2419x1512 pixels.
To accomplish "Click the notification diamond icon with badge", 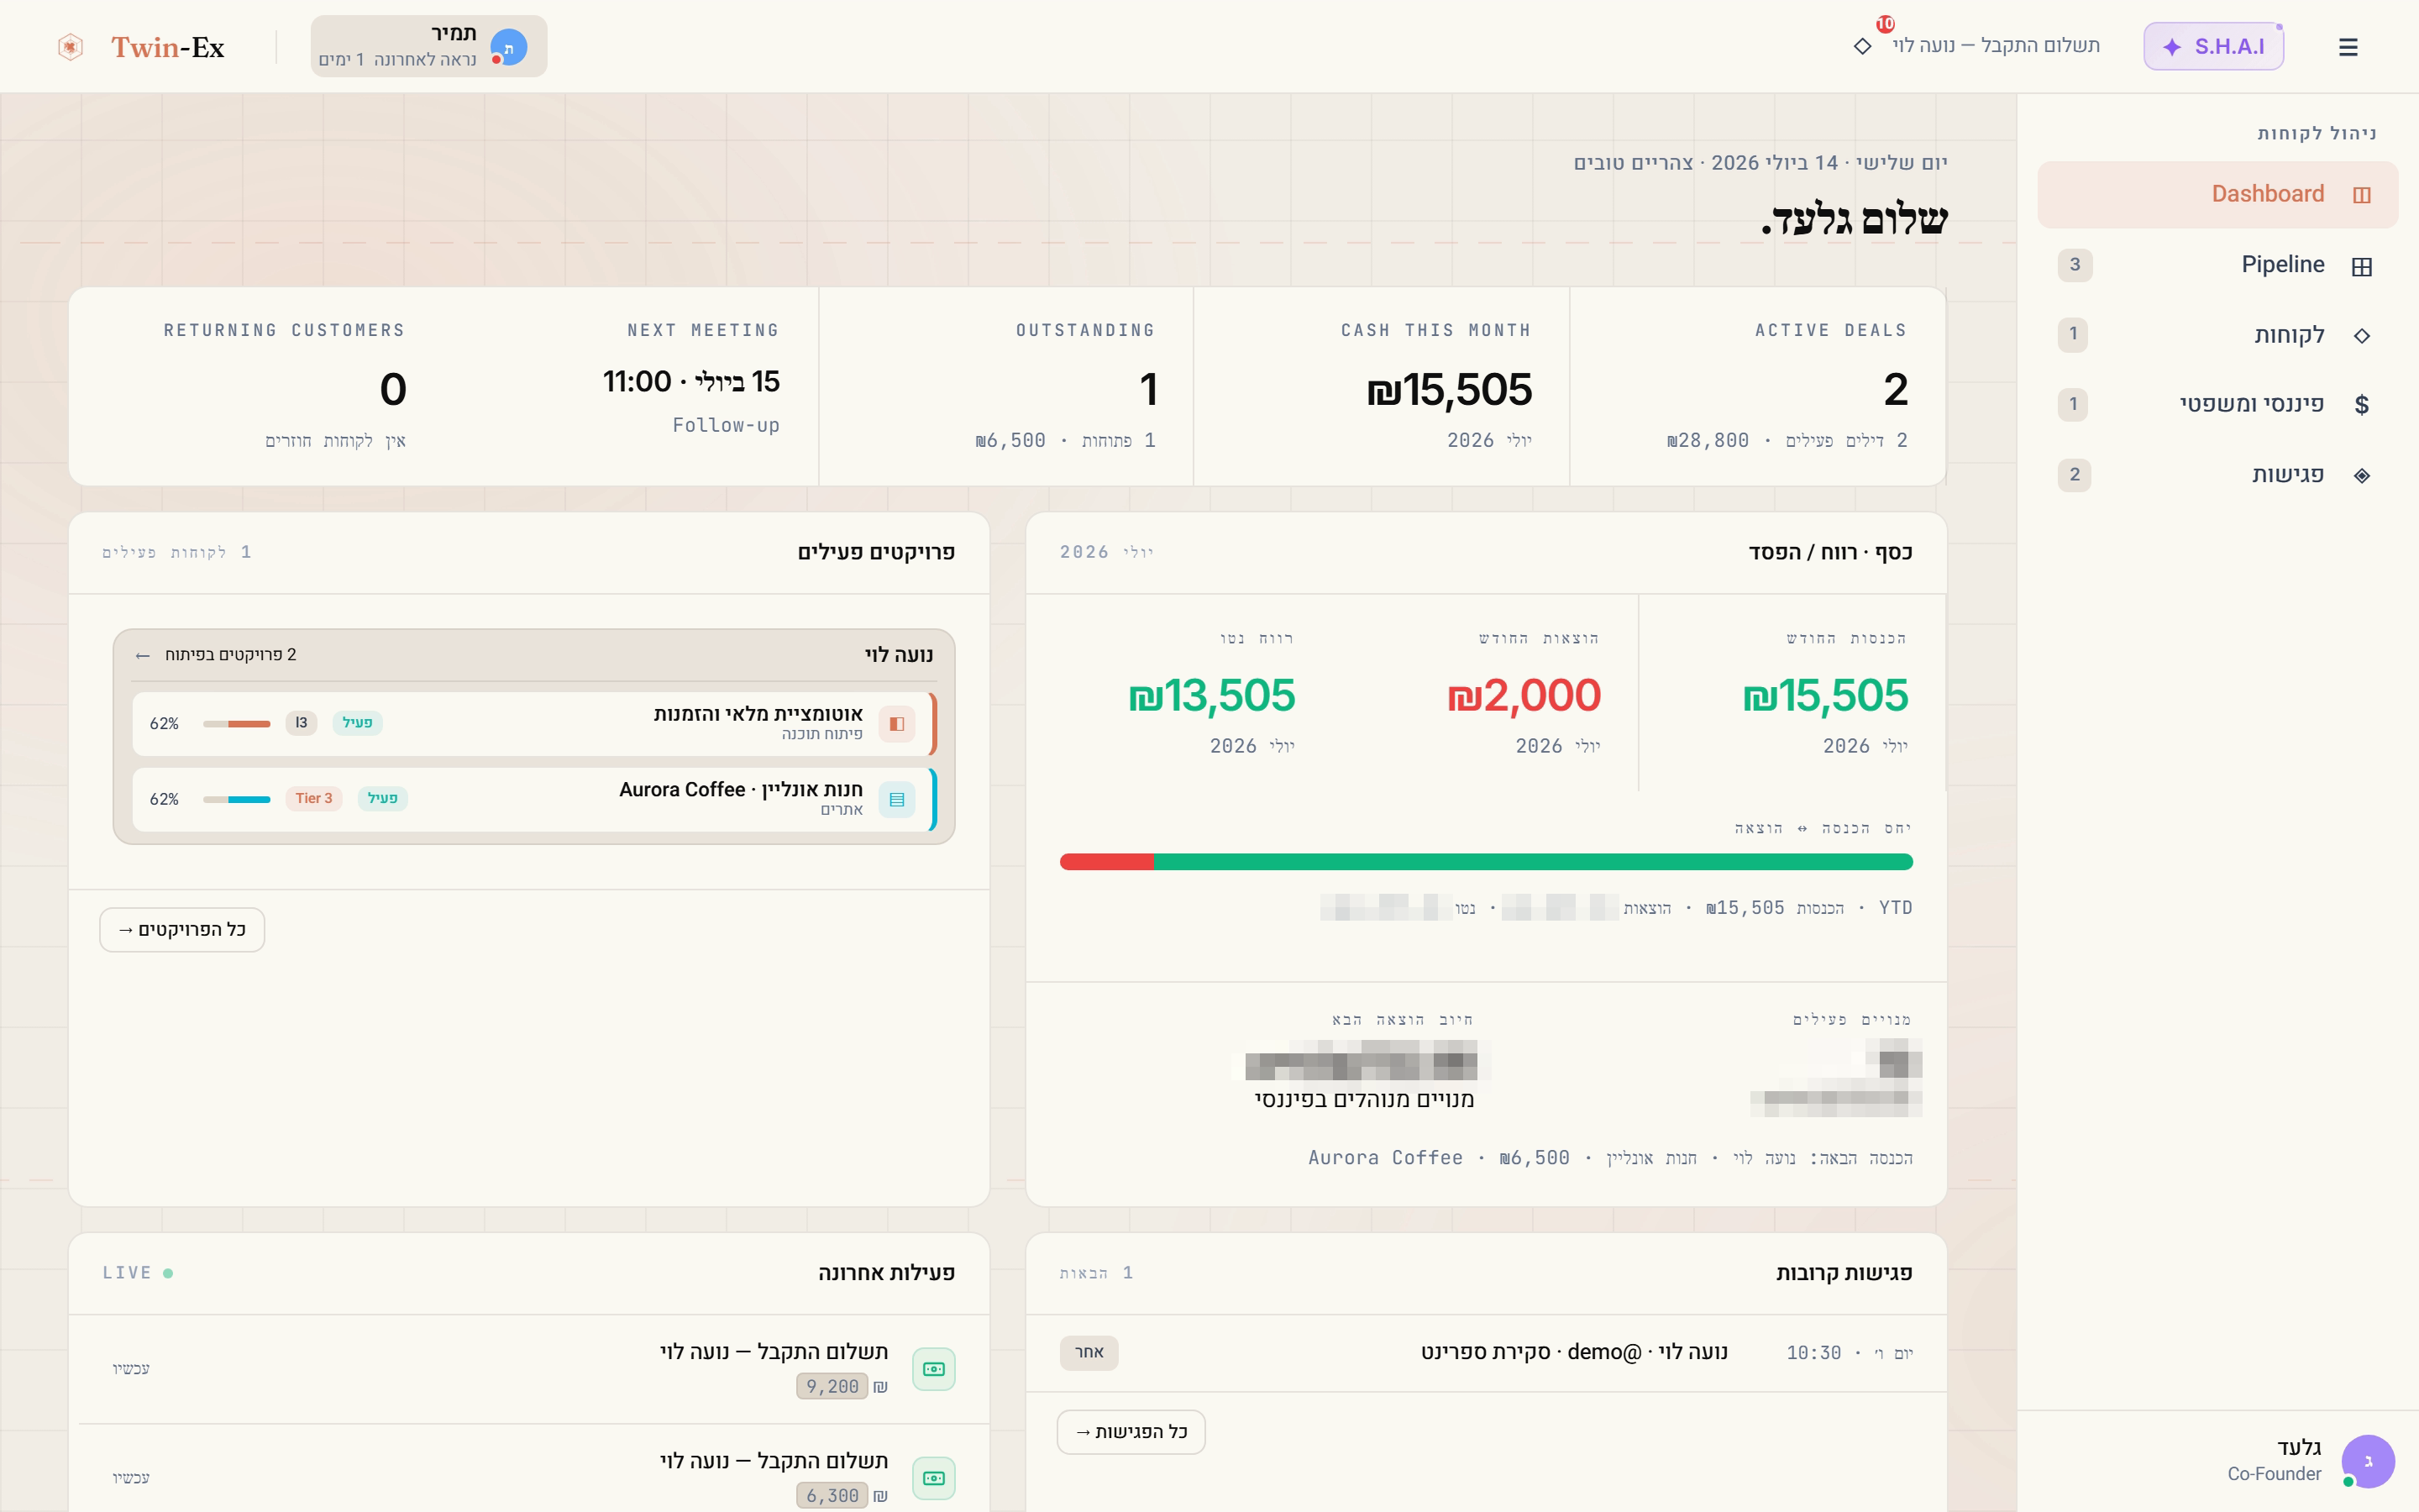I will 1862,46.
